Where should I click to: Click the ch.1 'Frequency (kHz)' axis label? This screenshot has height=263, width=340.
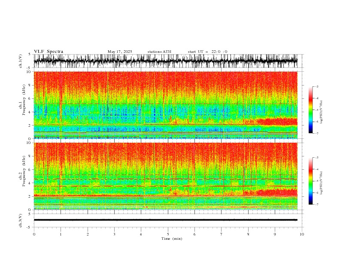point(24,100)
